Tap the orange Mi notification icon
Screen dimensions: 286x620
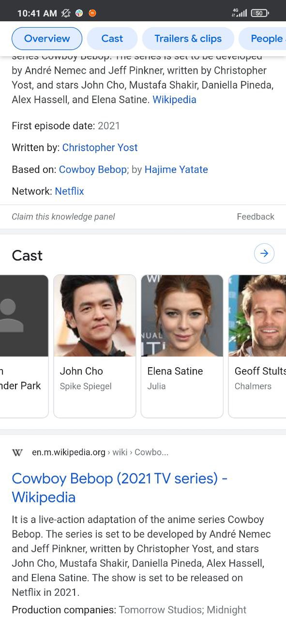92,14
